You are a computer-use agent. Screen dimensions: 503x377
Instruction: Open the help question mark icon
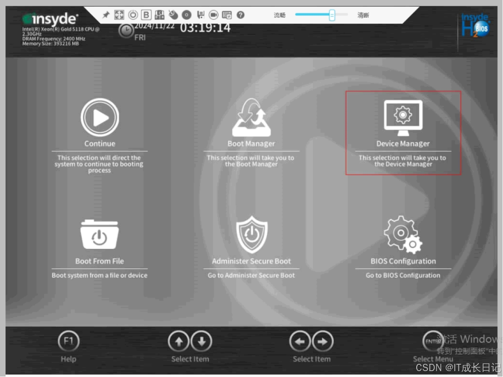pos(241,15)
